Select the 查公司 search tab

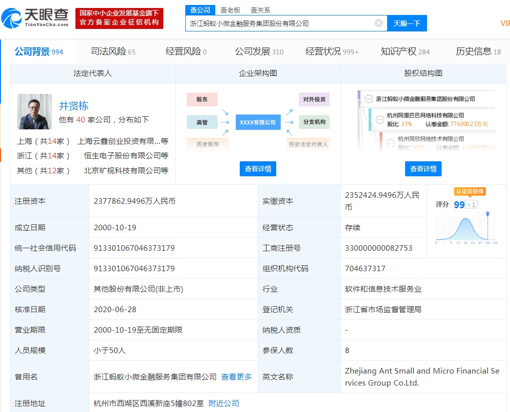[200, 10]
